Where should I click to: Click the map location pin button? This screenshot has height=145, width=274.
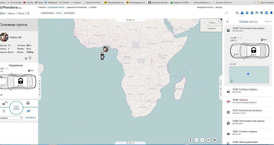coord(190,140)
